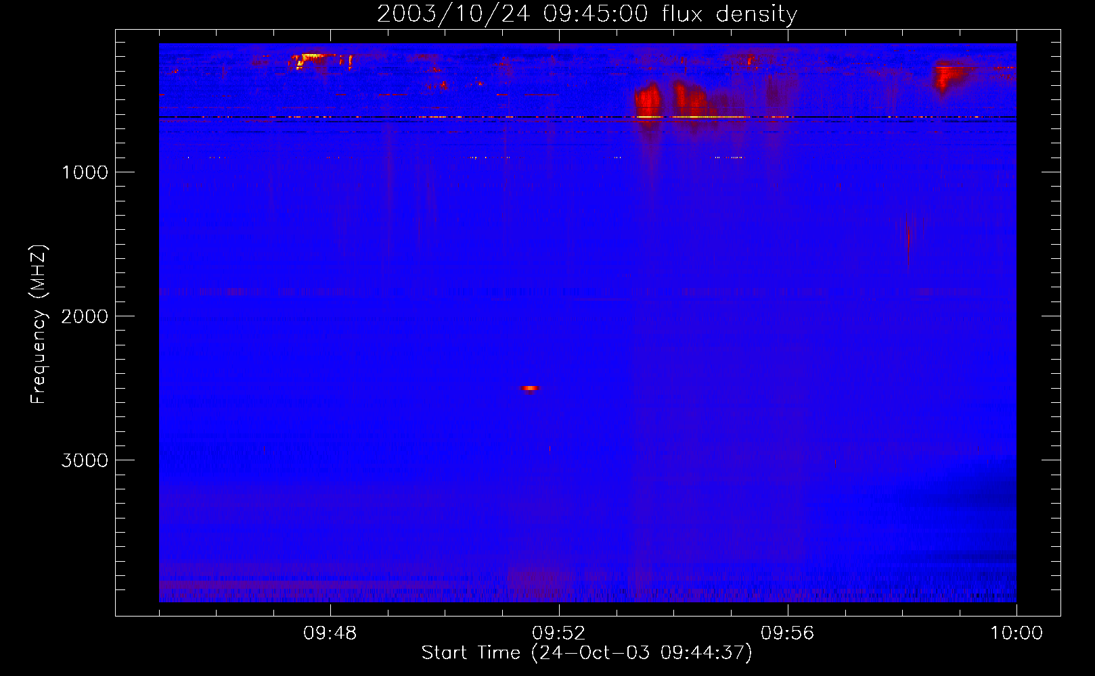Viewport: 1095px width, 676px height.
Task: Click the 10:00 time tick label
Action: pos(1016,633)
